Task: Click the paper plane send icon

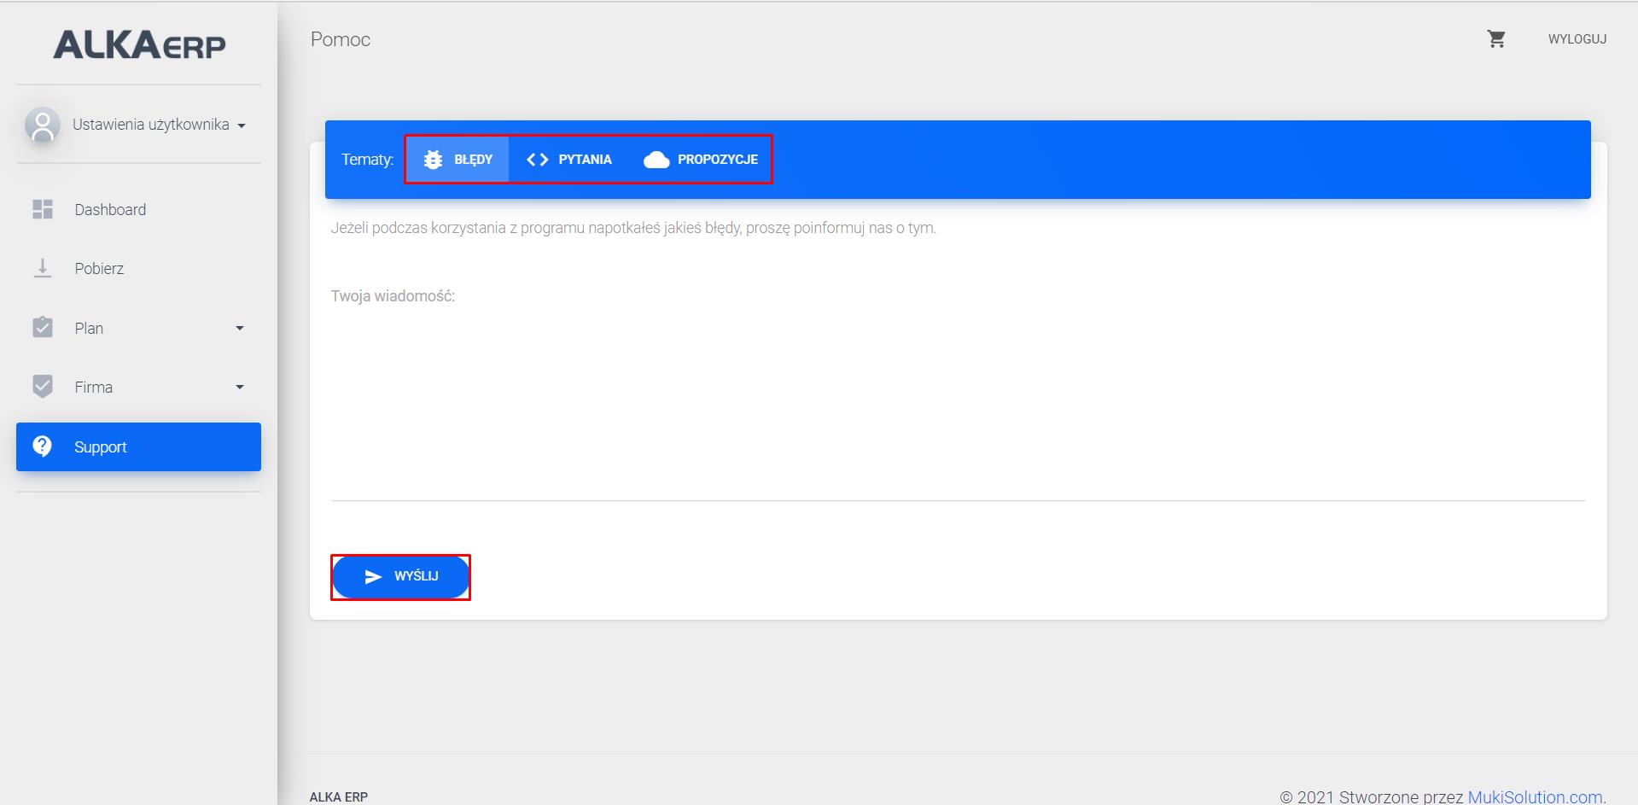Action: (x=373, y=577)
